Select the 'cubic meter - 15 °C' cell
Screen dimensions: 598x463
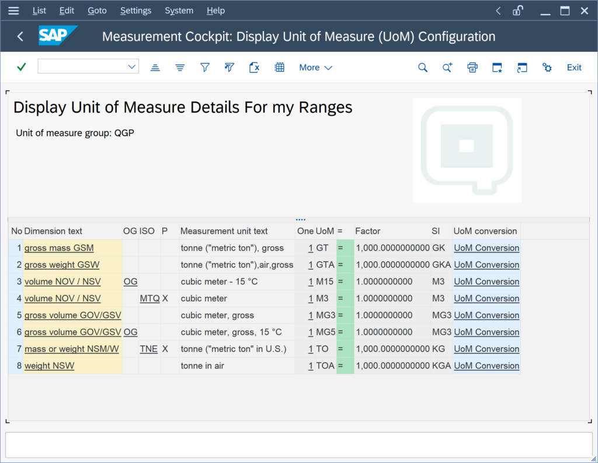coord(237,281)
